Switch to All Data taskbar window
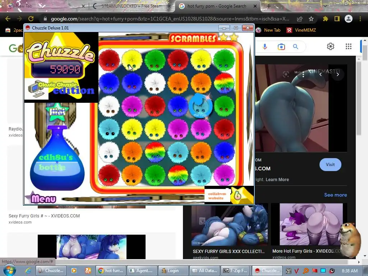This screenshot has width=368, height=276. (204, 271)
